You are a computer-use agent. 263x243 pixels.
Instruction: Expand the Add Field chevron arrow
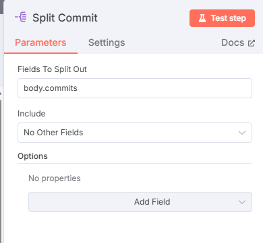[x=242, y=202]
